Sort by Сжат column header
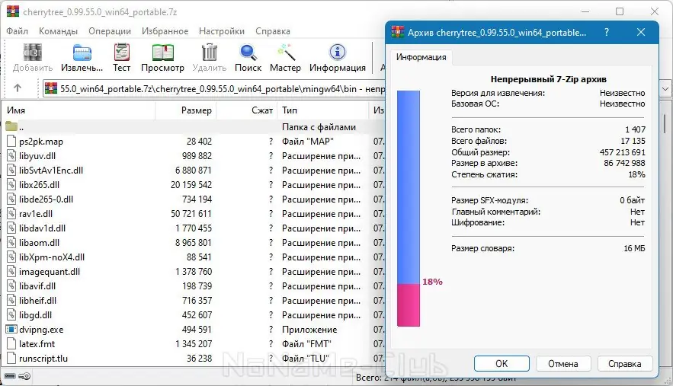673x386 pixels. point(247,110)
